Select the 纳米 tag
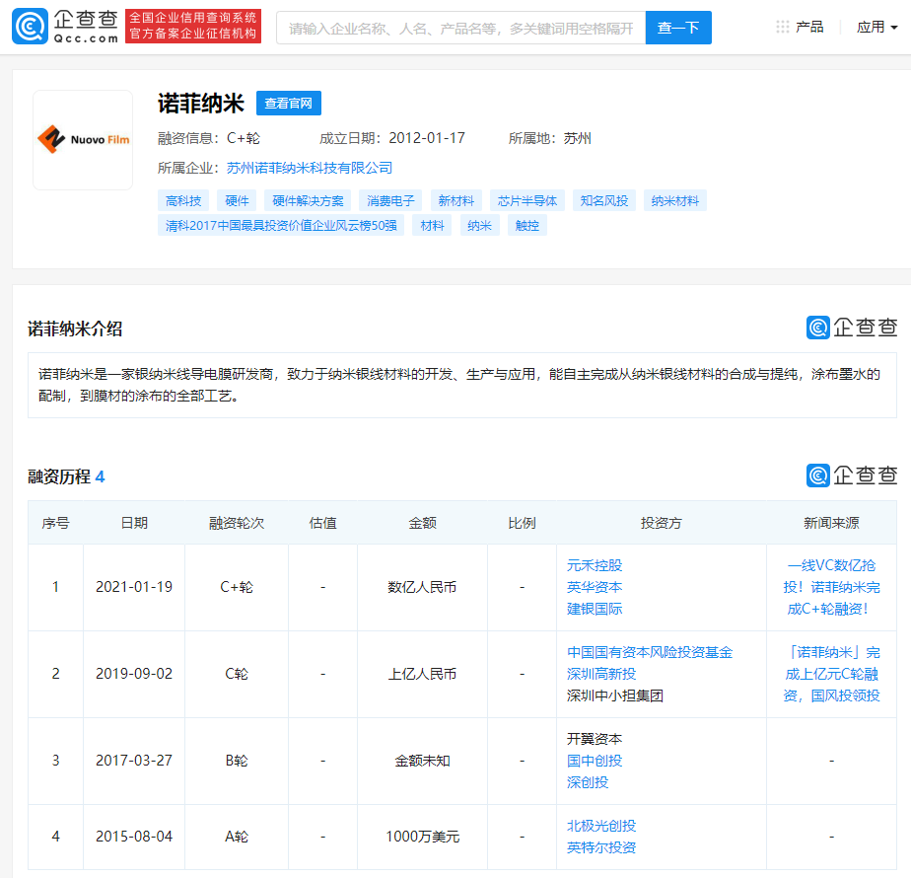 (479, 226)
